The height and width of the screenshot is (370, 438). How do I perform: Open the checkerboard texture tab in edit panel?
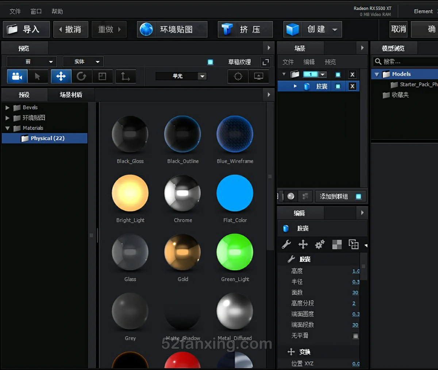click(x=337, y=244)
